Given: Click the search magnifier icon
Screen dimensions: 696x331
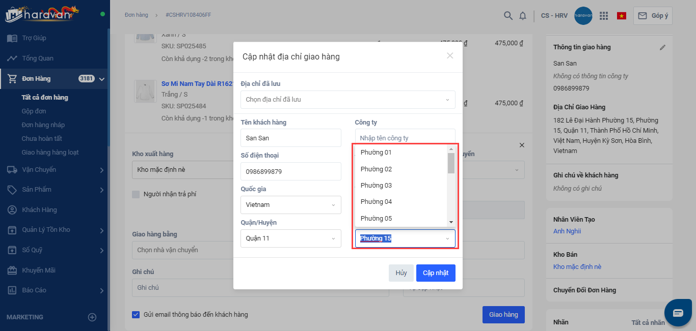Looking at the screenshot, I should tap(508, 16).
